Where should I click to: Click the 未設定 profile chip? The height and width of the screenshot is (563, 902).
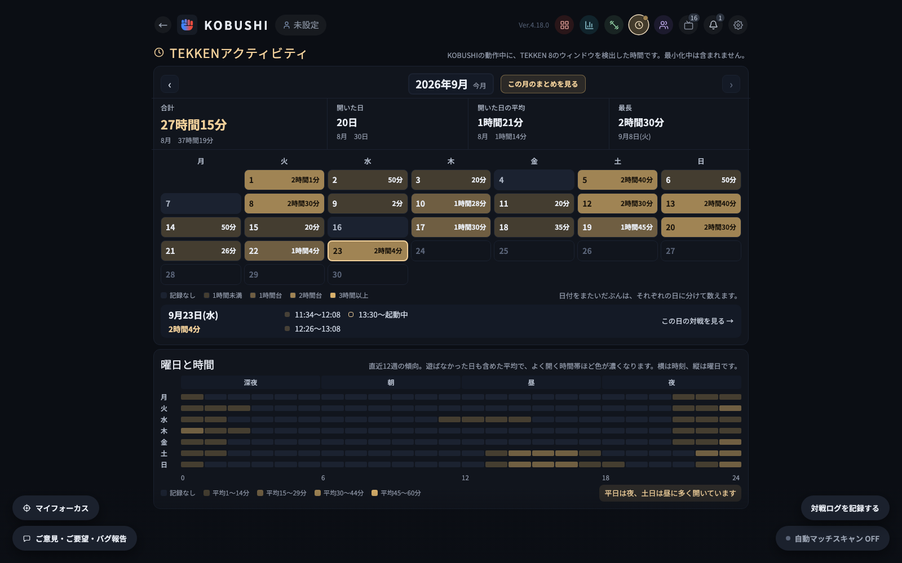click(x=301, y=25)
